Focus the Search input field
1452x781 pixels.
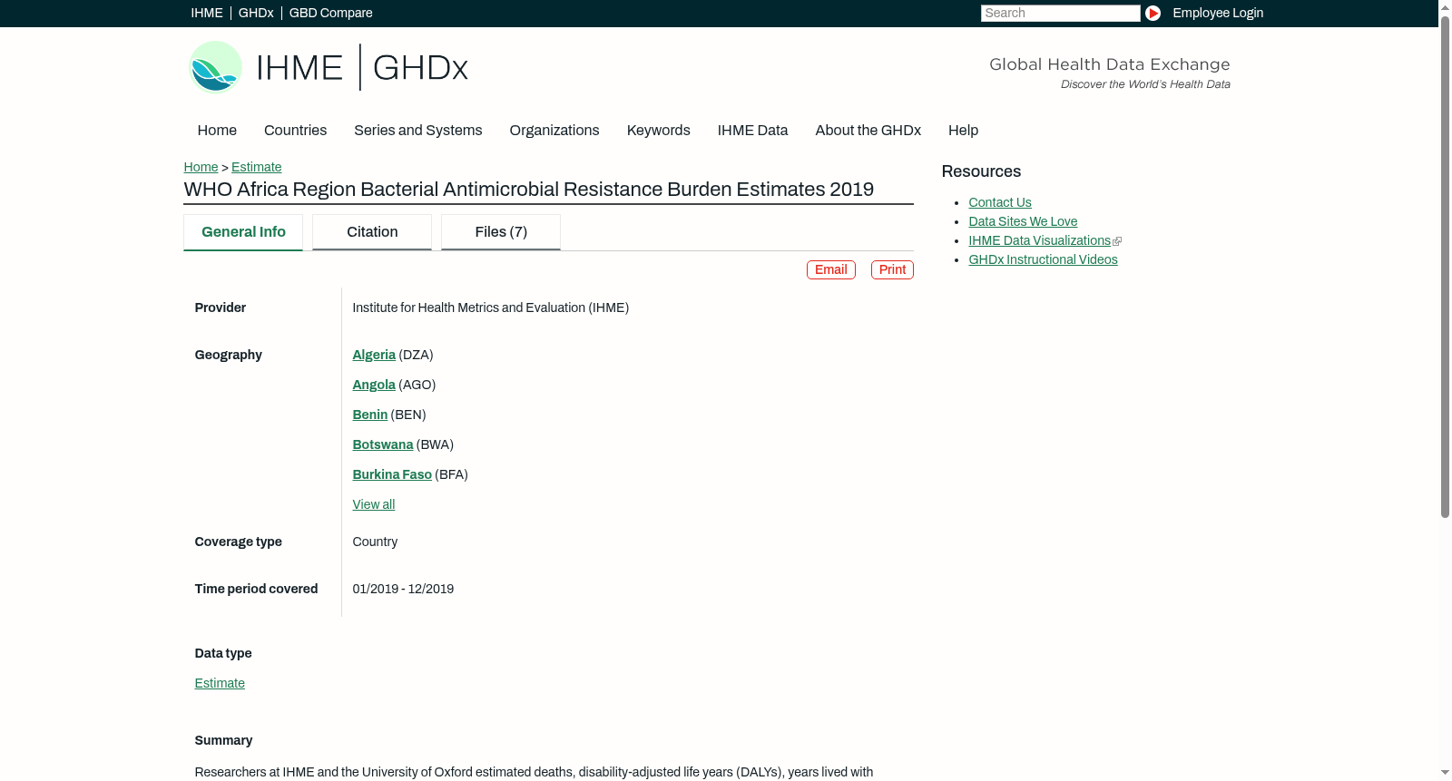click(1060, 13)
